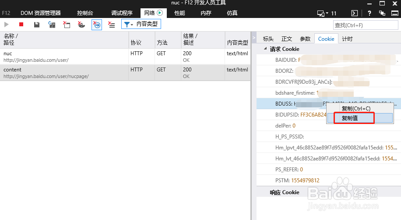Select the BAIDUID cookie row
401x220 pixels.
coord(329,60)
